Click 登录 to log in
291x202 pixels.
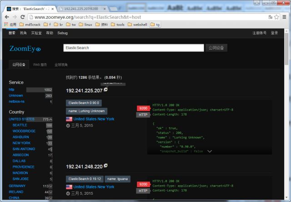(x=274, y=33)
